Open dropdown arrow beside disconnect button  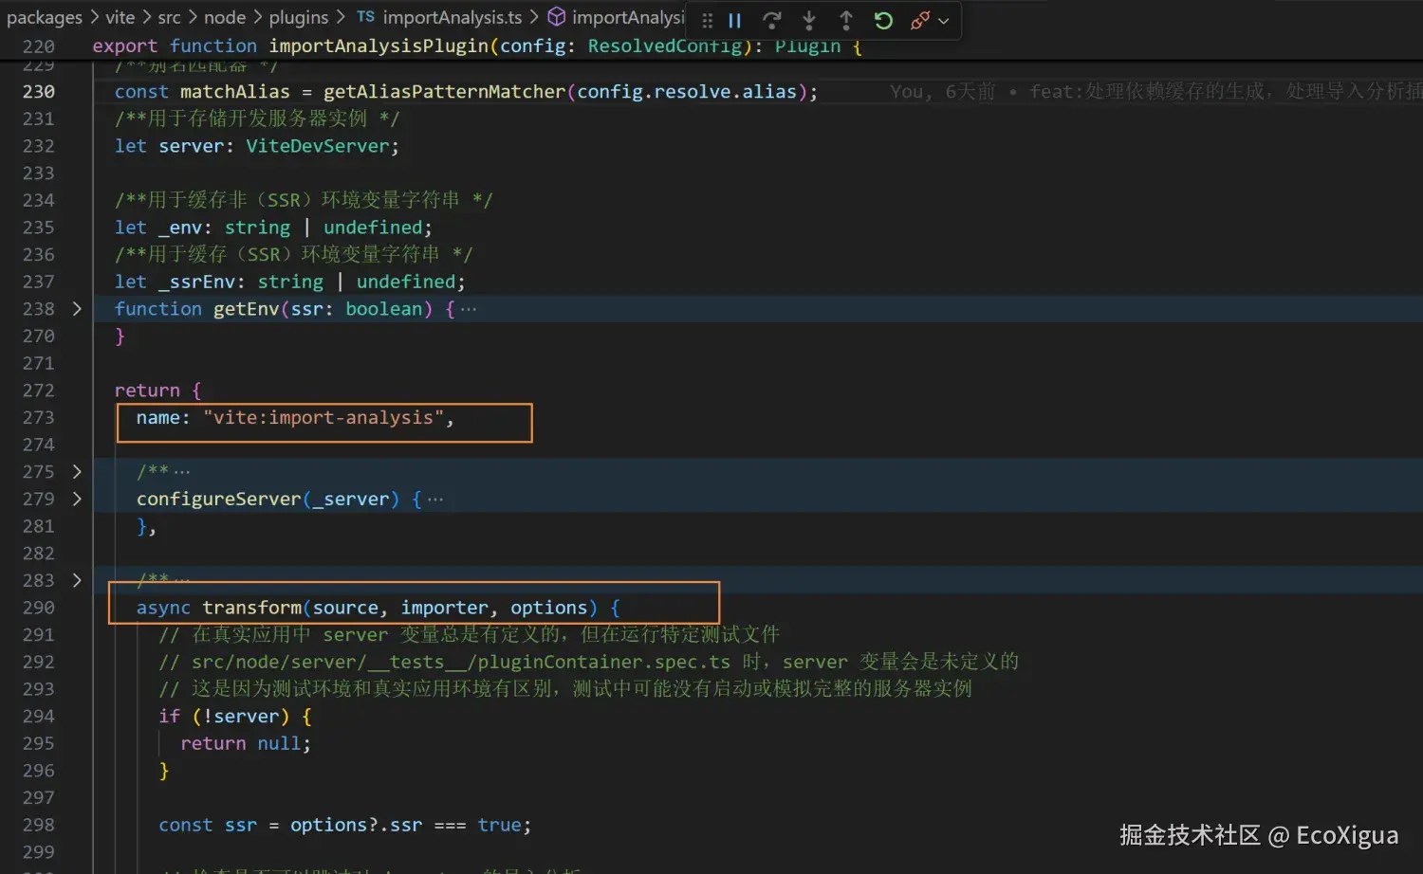point(943,21)
